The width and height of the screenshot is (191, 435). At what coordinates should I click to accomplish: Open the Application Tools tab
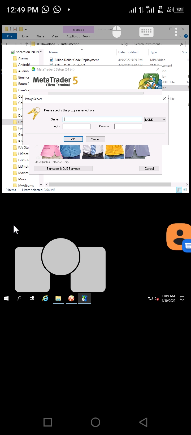coord(78,36)
